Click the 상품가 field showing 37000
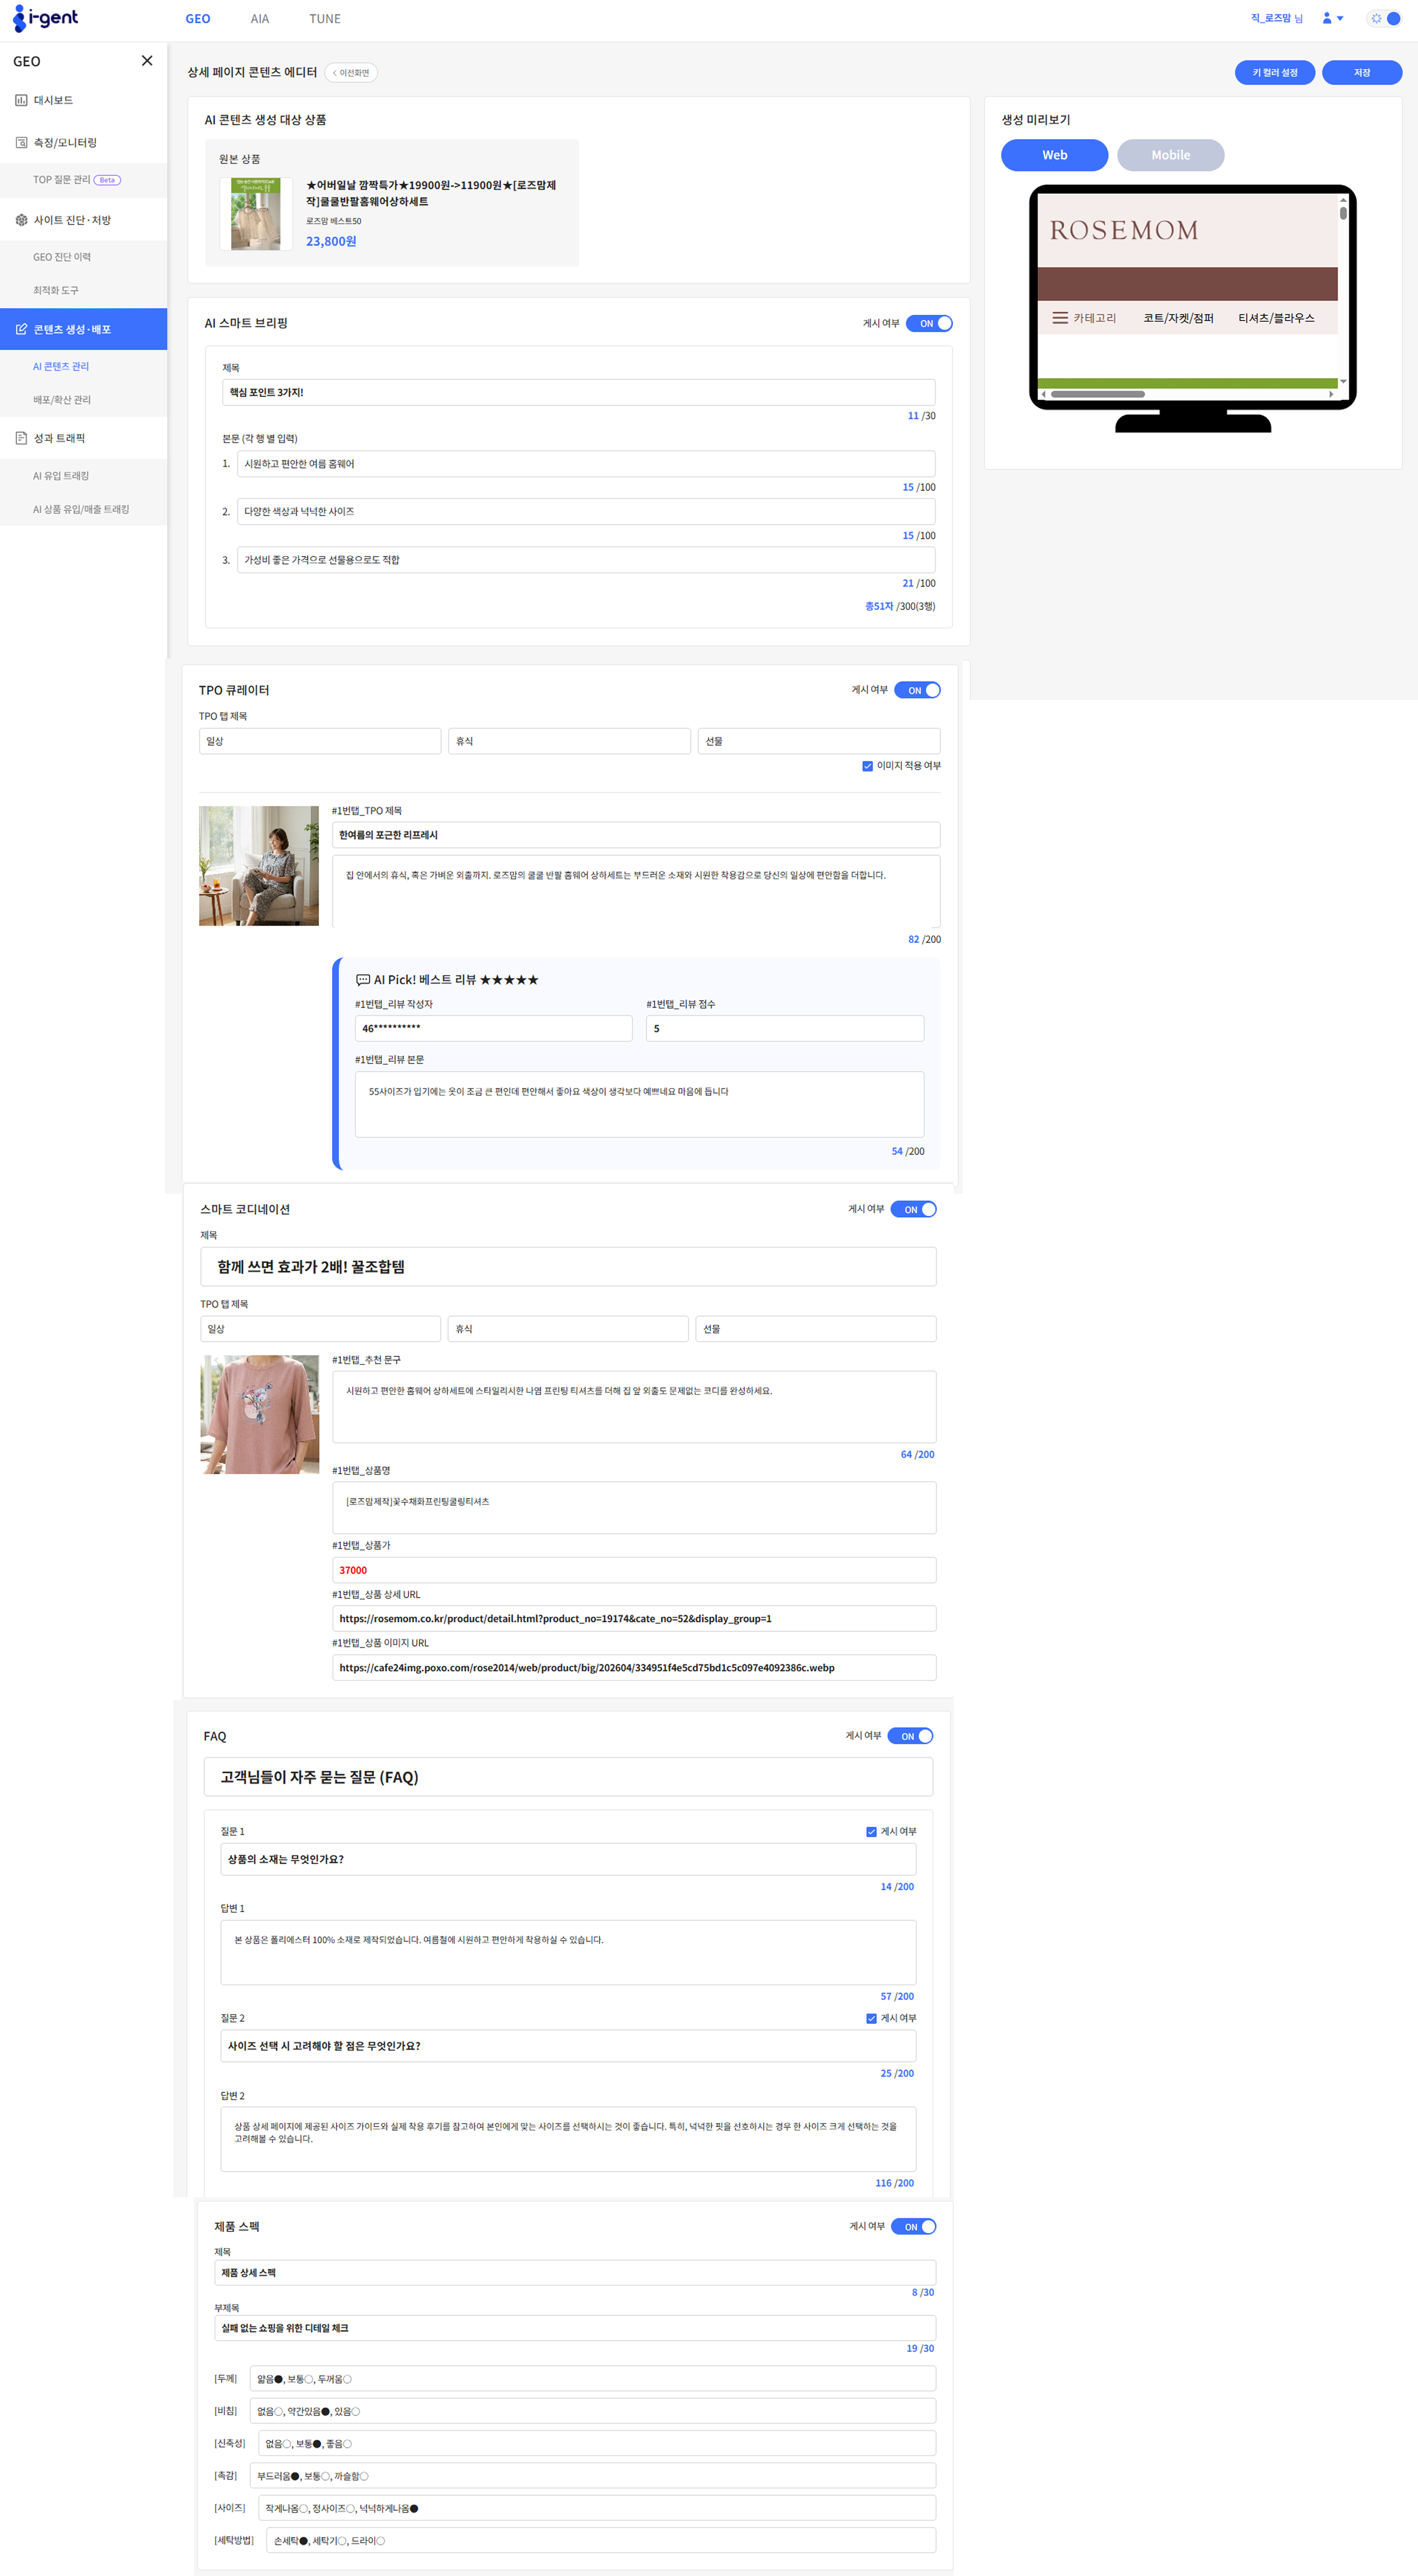The height and width of the screenshot is (2576, 1418). pyautogui.click(x=634, y=1570)
